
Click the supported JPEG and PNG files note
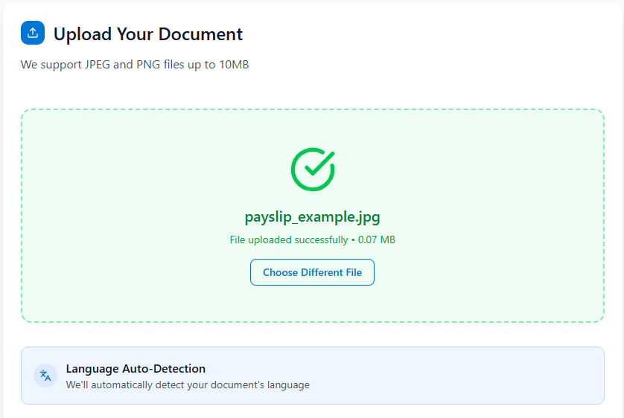coord(135,65)
